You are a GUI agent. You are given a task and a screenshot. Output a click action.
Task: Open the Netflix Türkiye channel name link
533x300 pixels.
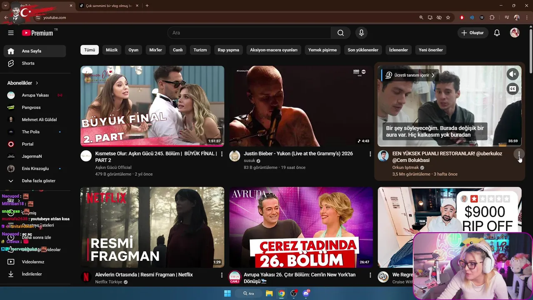pyautogui.click(x=109, y=282)
